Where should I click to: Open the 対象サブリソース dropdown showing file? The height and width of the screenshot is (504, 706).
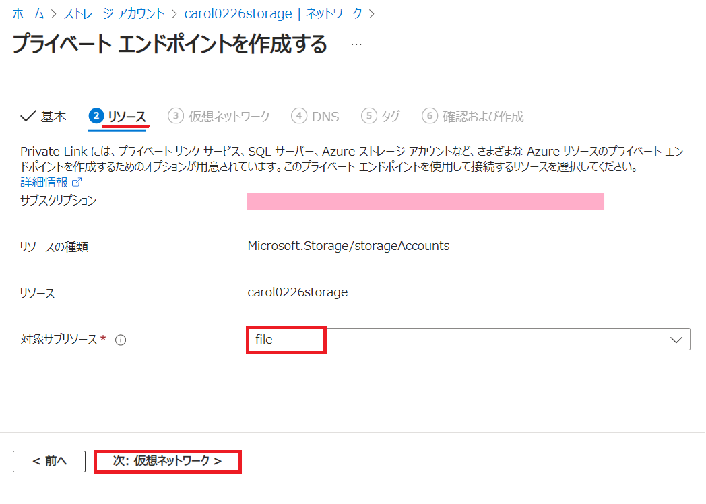click(x=468, y=340)
